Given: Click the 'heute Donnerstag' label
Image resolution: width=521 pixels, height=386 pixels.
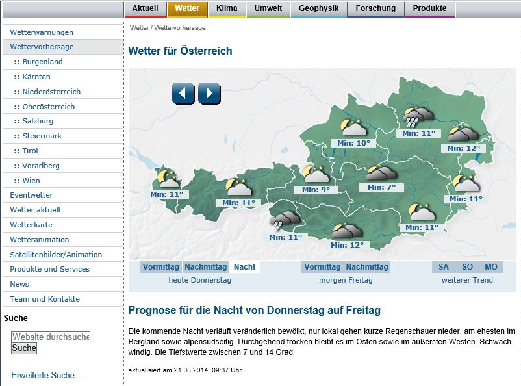Looking at the screenshot, I should click(199, 280).
